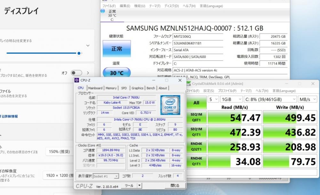Open ディスク(D) menu in CrystalDiskInfo

click(172, 6)
